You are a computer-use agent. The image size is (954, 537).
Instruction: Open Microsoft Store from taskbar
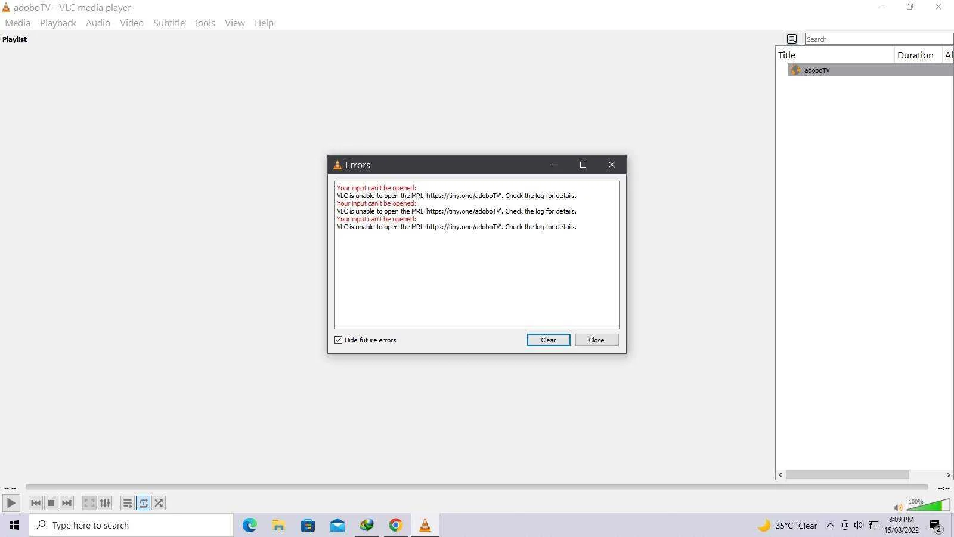308,525
